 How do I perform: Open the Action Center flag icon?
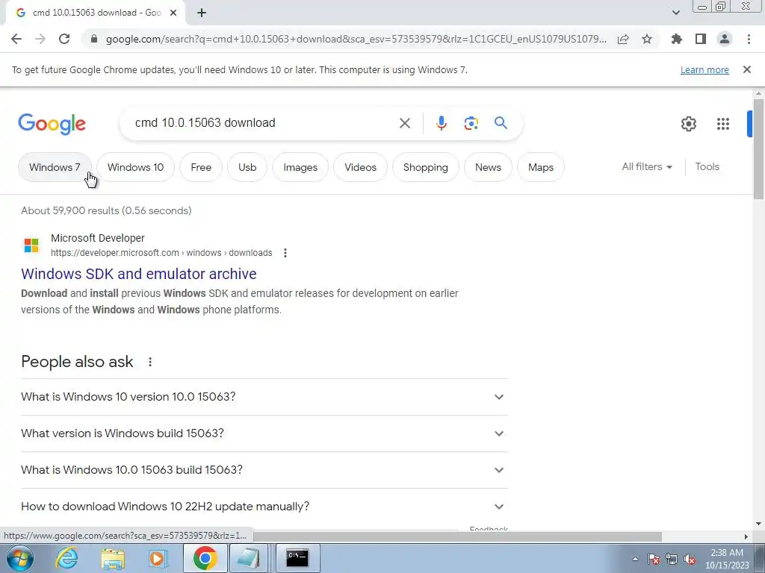tap(653, 559)
